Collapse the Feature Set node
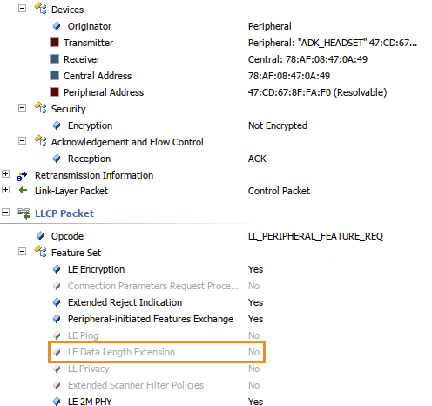Viewport: 432px width, 406px height. pos(22,251)
